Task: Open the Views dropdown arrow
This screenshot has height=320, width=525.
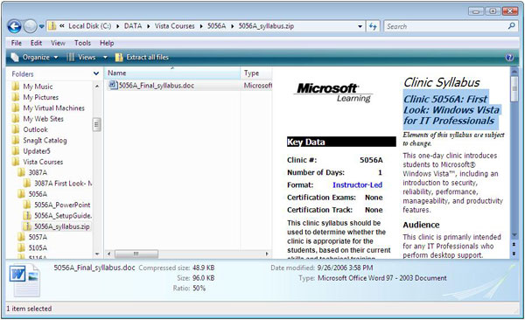Action: (x=105, y=58)
